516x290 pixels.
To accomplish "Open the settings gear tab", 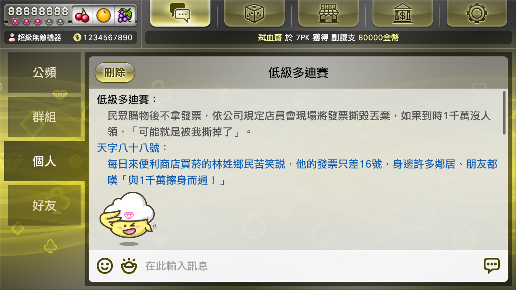I will pos(477,13).
